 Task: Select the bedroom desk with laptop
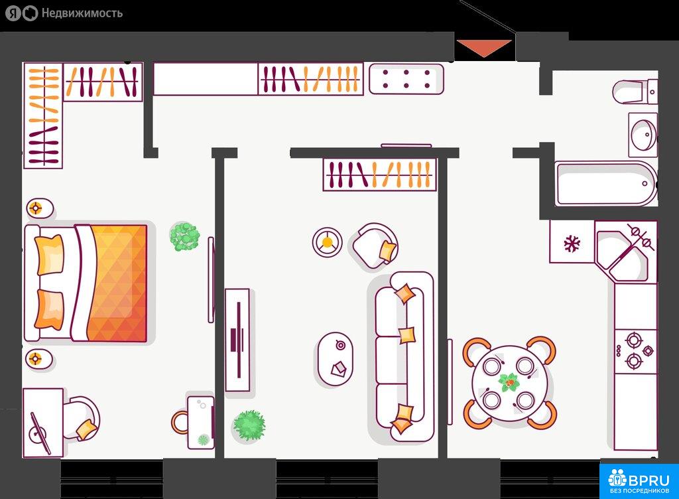click(x=43, y=423)
